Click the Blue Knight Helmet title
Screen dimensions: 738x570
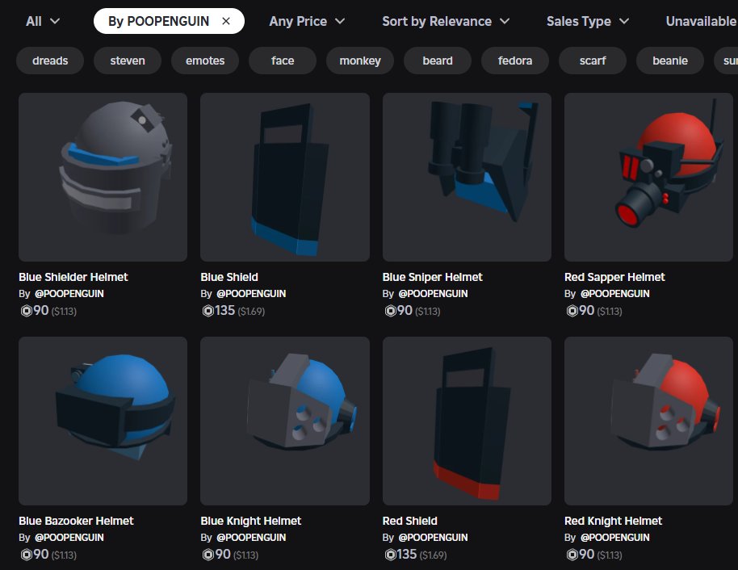tap(251, 521)
